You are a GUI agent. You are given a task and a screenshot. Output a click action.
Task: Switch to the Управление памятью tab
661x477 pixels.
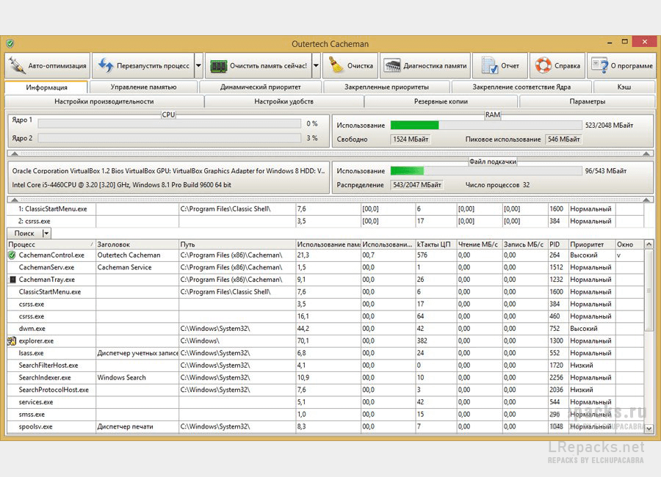tap(143, 87)
